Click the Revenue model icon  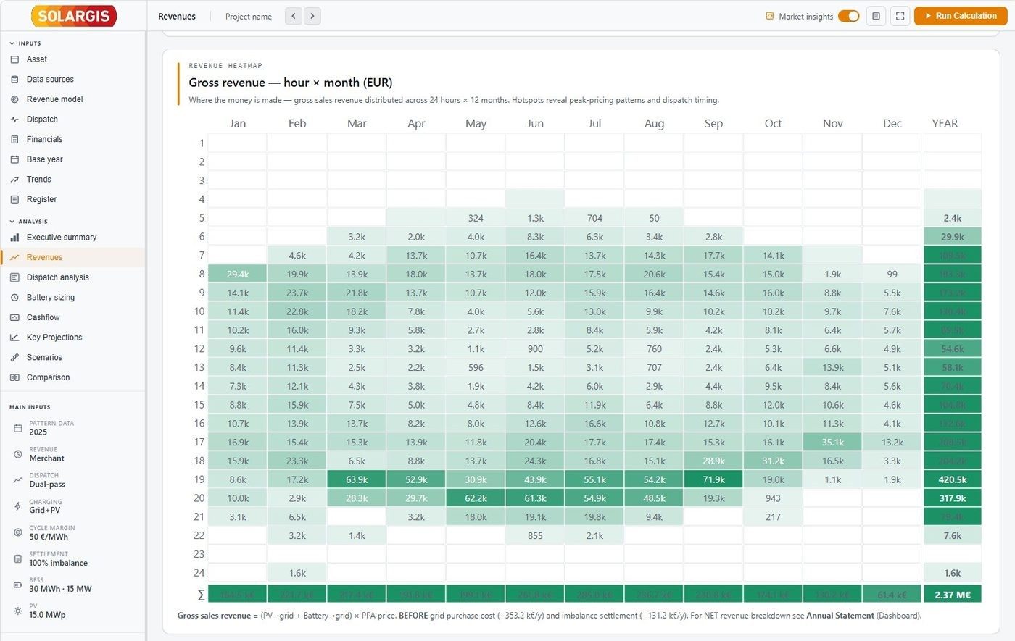[x=14, y=99]
